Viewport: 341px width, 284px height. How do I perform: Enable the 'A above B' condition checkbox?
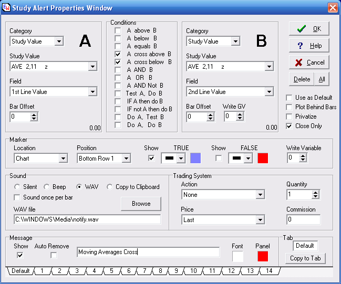click(x=118, y=30)
